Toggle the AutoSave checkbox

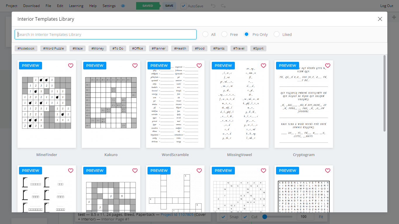(x=184, y=6)
